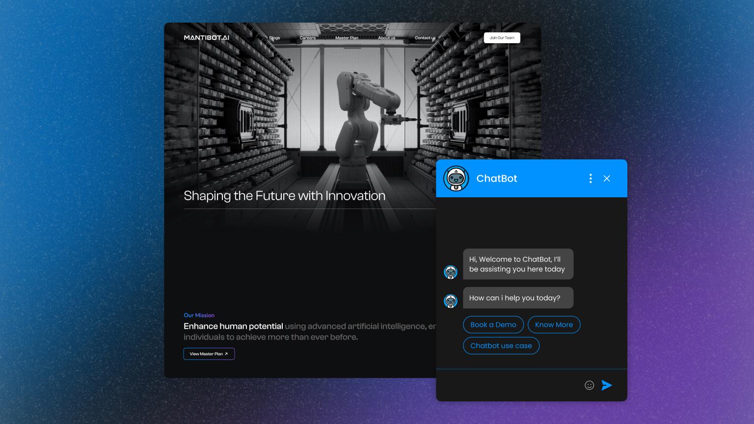754x424 pixels.
Task: Click the View Master Plan button
Action: [x=209, y=354]
